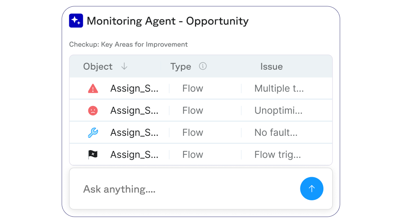The height and width of the screenshot is (223, 401).
Task: Click the "Flow trig..." issue cell
Action: 277,155
